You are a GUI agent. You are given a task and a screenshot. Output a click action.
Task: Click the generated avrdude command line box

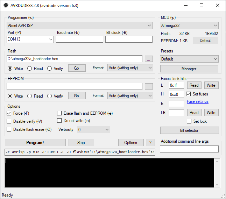(x=80, y=152)
